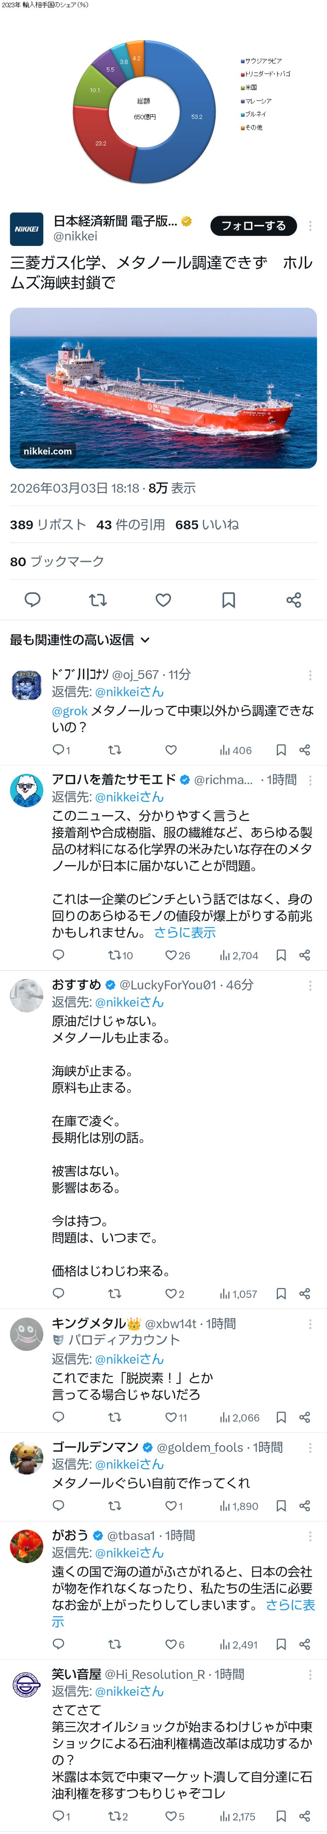Show more of the アロハを着たサモエド reply (さらに表示)

click(x=185, y=932)
